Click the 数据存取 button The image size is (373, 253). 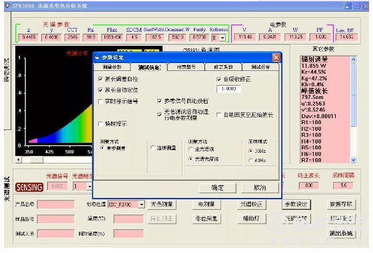coord(341,205)
